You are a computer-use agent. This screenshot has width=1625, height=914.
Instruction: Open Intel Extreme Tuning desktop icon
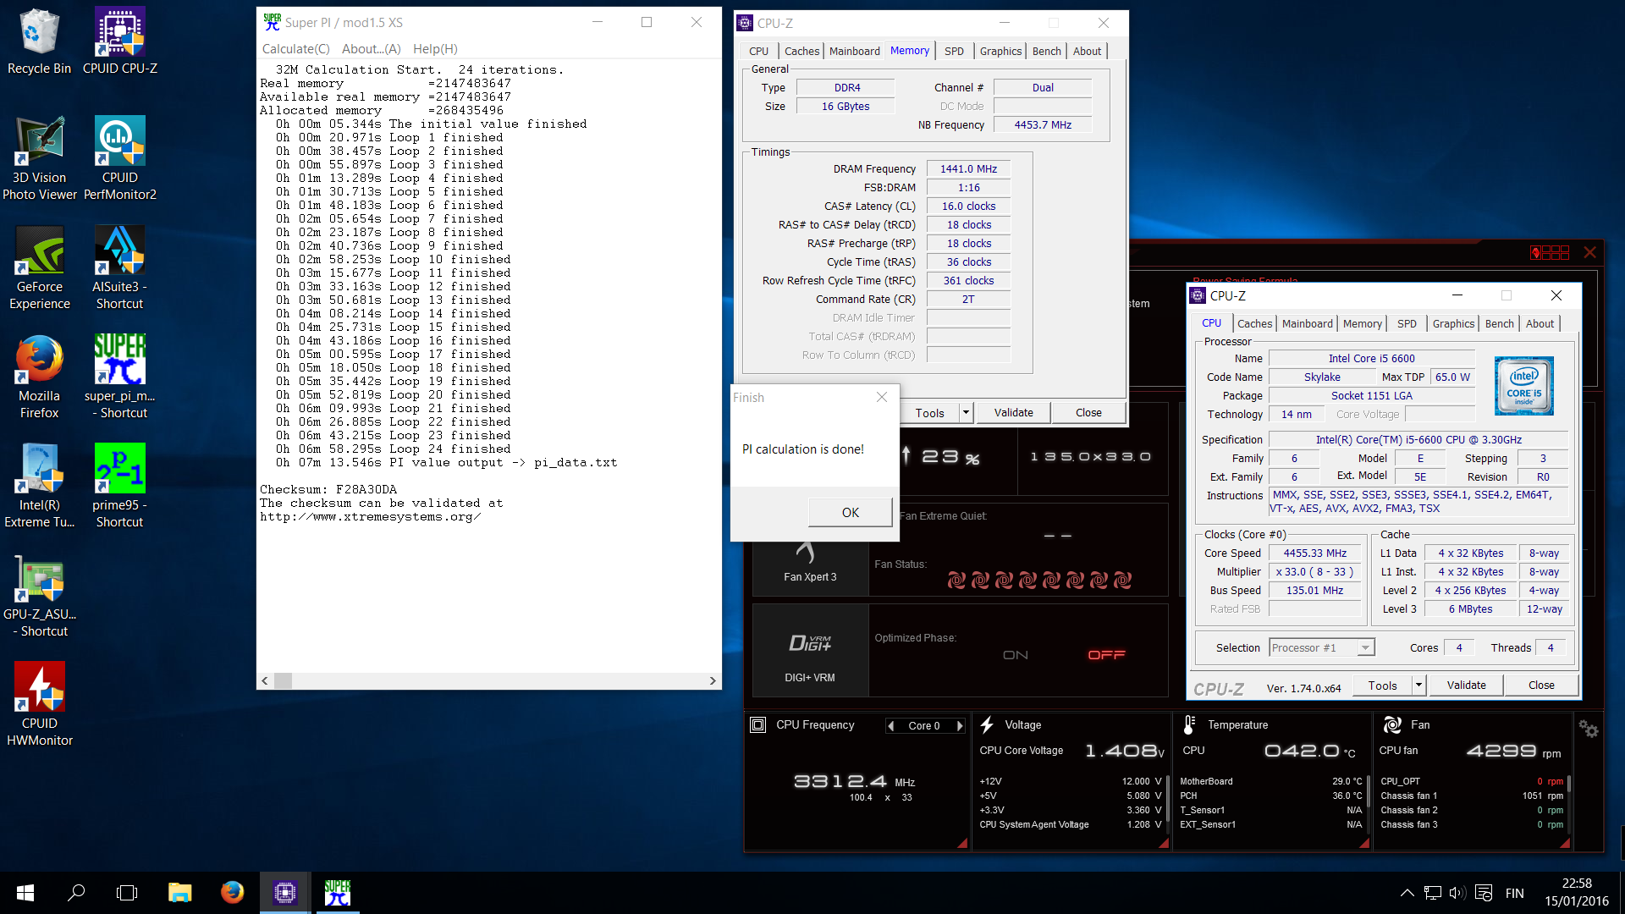39,487
